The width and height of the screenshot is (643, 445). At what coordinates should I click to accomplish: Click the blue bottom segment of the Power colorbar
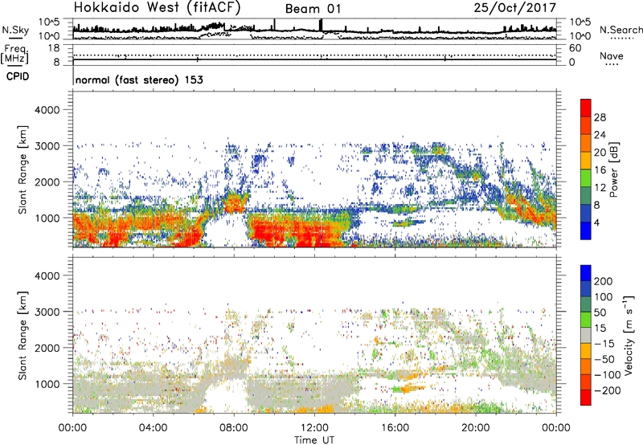(586, 231)
